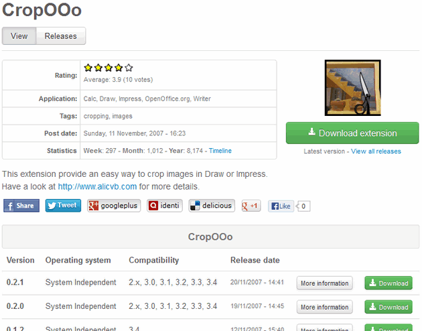422x331 pixels.
Task: Rate with the third star
Action: 109,68
